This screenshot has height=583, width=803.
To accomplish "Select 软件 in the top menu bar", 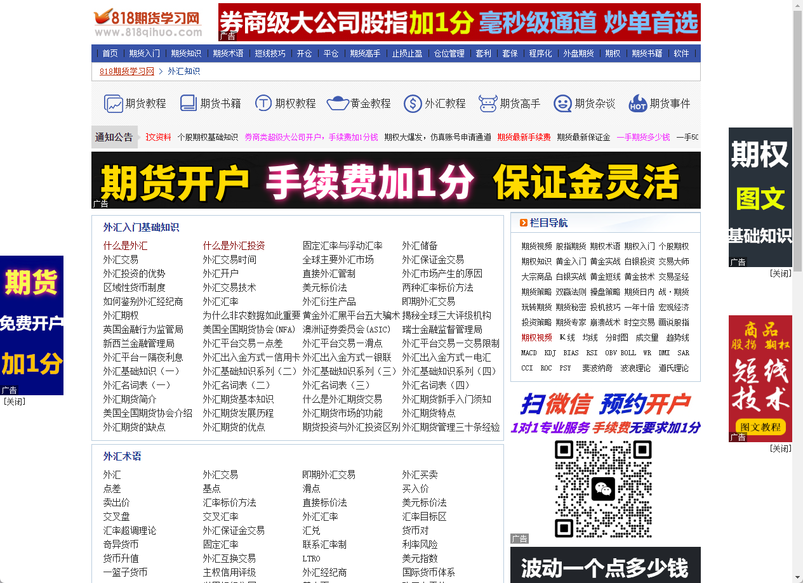I will (680, 53).
